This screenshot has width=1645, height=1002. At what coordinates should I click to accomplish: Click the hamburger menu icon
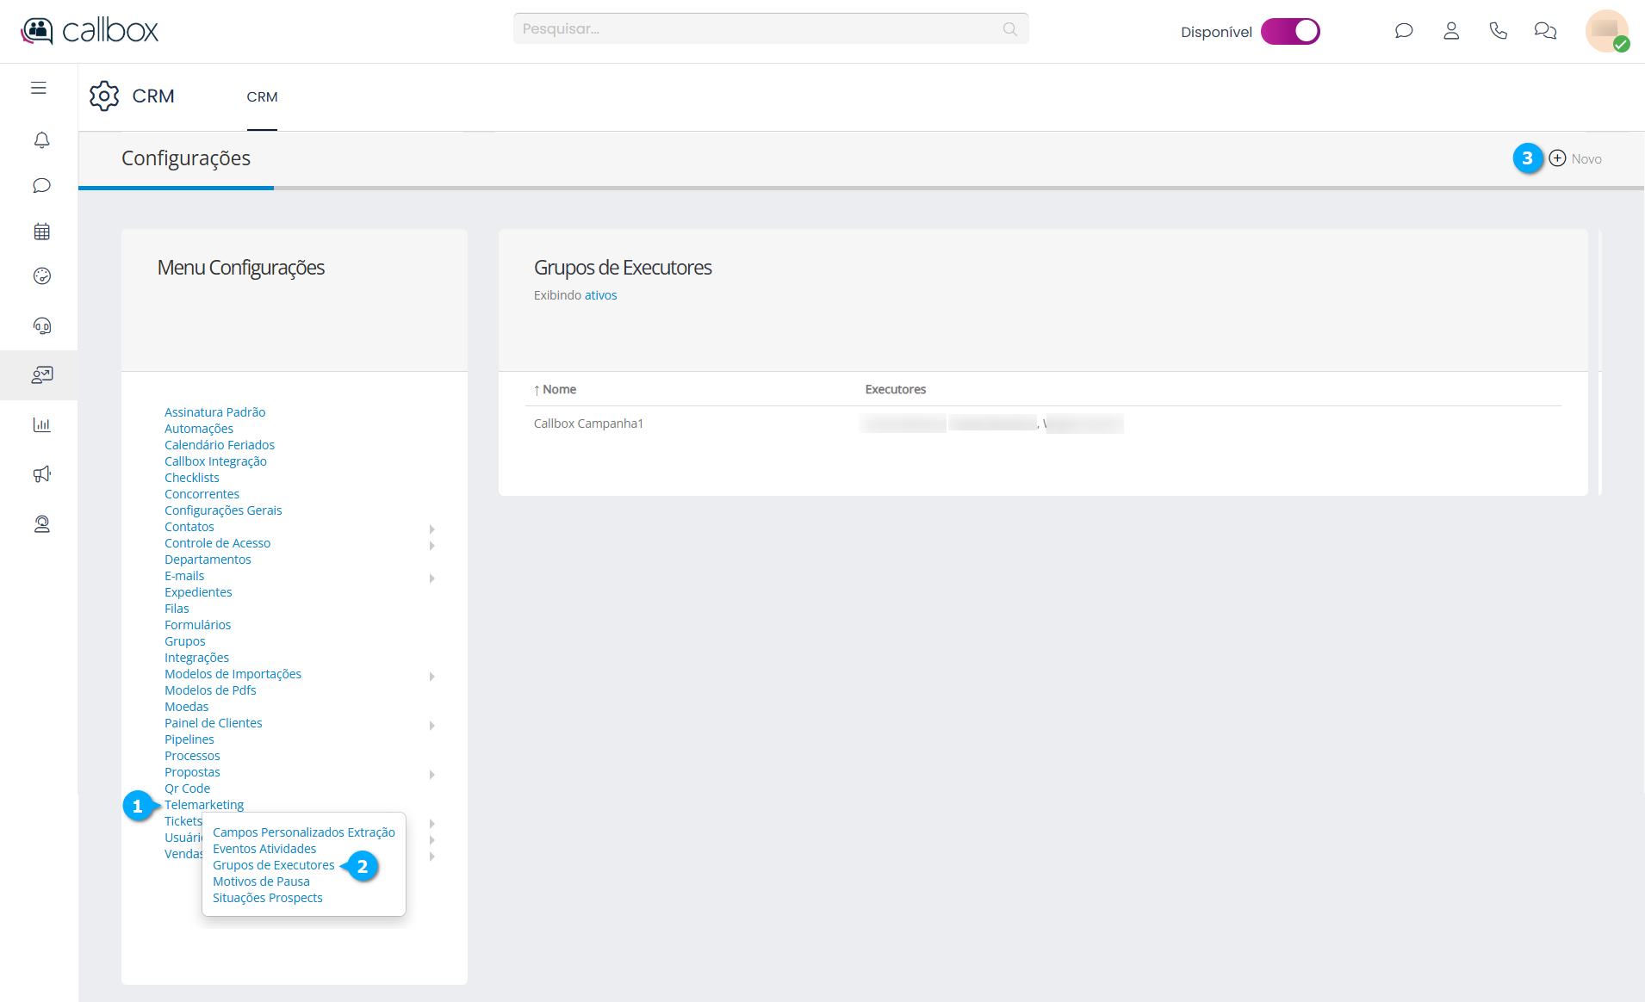coord(39,88)
